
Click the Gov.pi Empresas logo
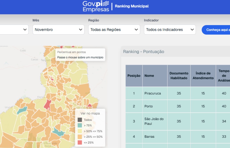click(x=96, y=7)
